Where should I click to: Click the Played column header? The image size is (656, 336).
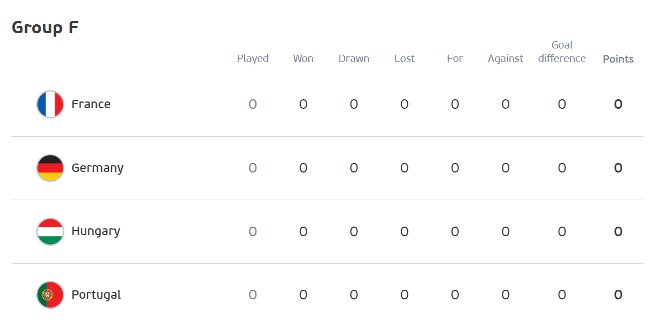(253, 59)
